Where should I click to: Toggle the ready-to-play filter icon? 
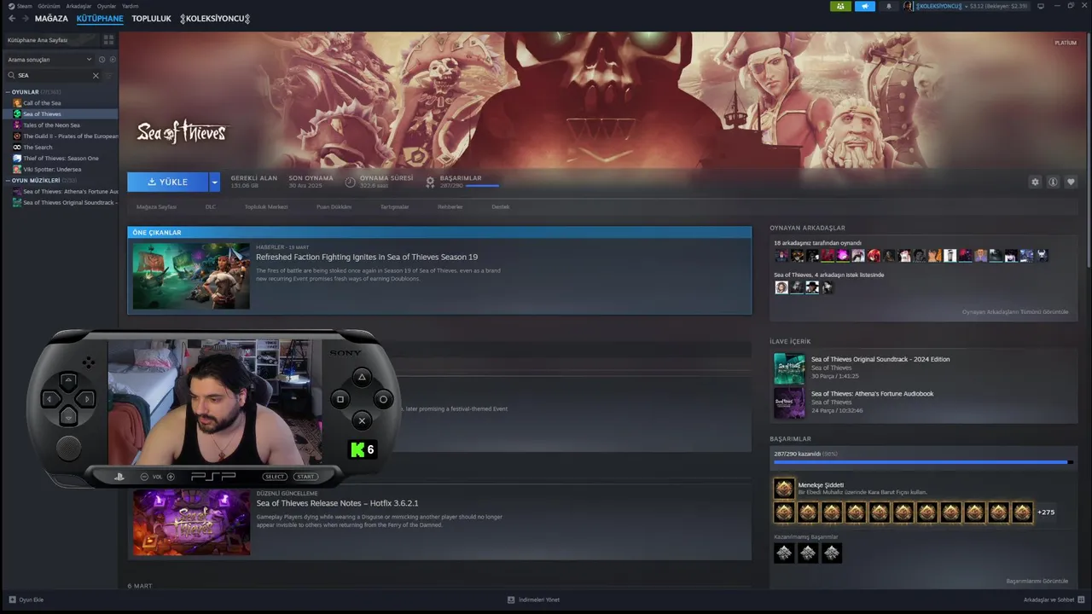coord(113,60)
